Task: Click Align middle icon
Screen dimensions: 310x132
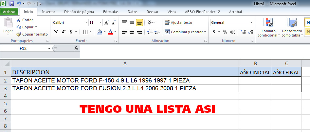Action: pos(132,22)
